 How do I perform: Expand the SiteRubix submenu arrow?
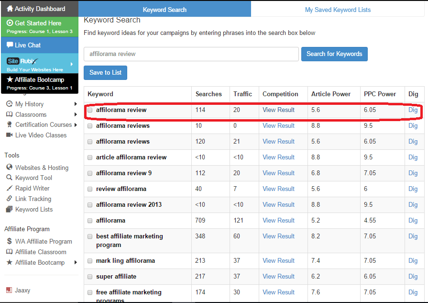tap(72, 64)
